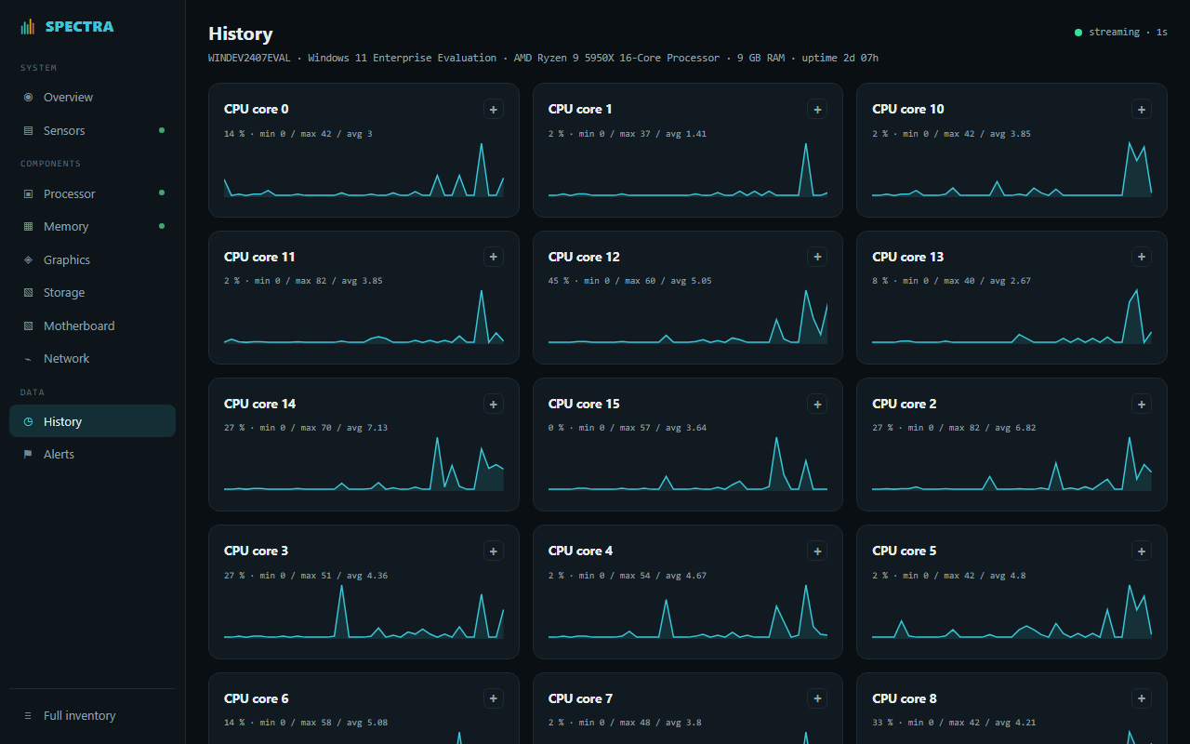Click the streaming status indicator
The height and width of the screenshot is (744, 1190).
1120,32
